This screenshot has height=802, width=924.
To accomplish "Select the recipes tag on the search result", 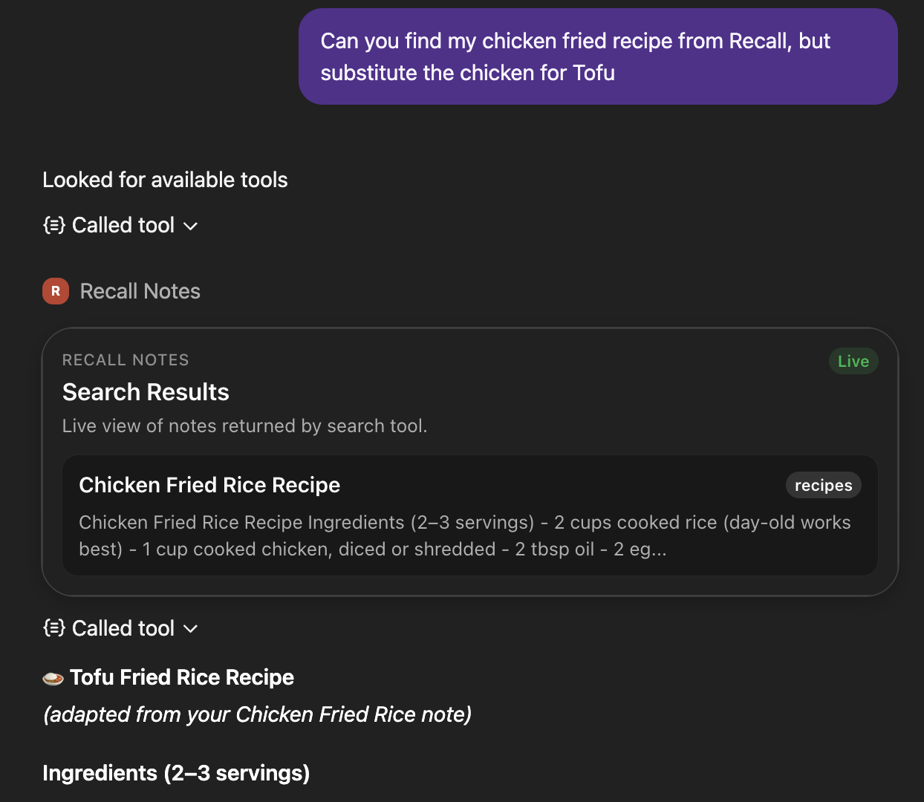I will 823,485.
